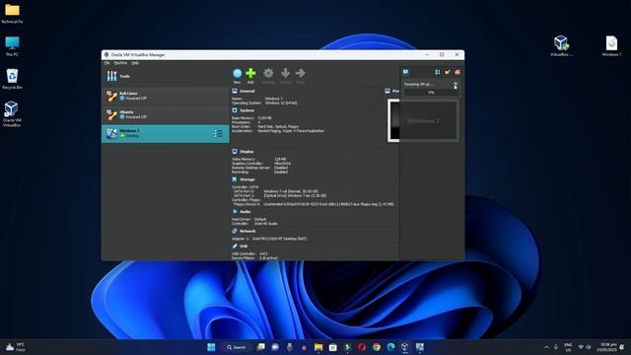Select the Ubuntu virtual machine
Screen dimensions: 631x355
pyautogui.click(x=165, y=114)
